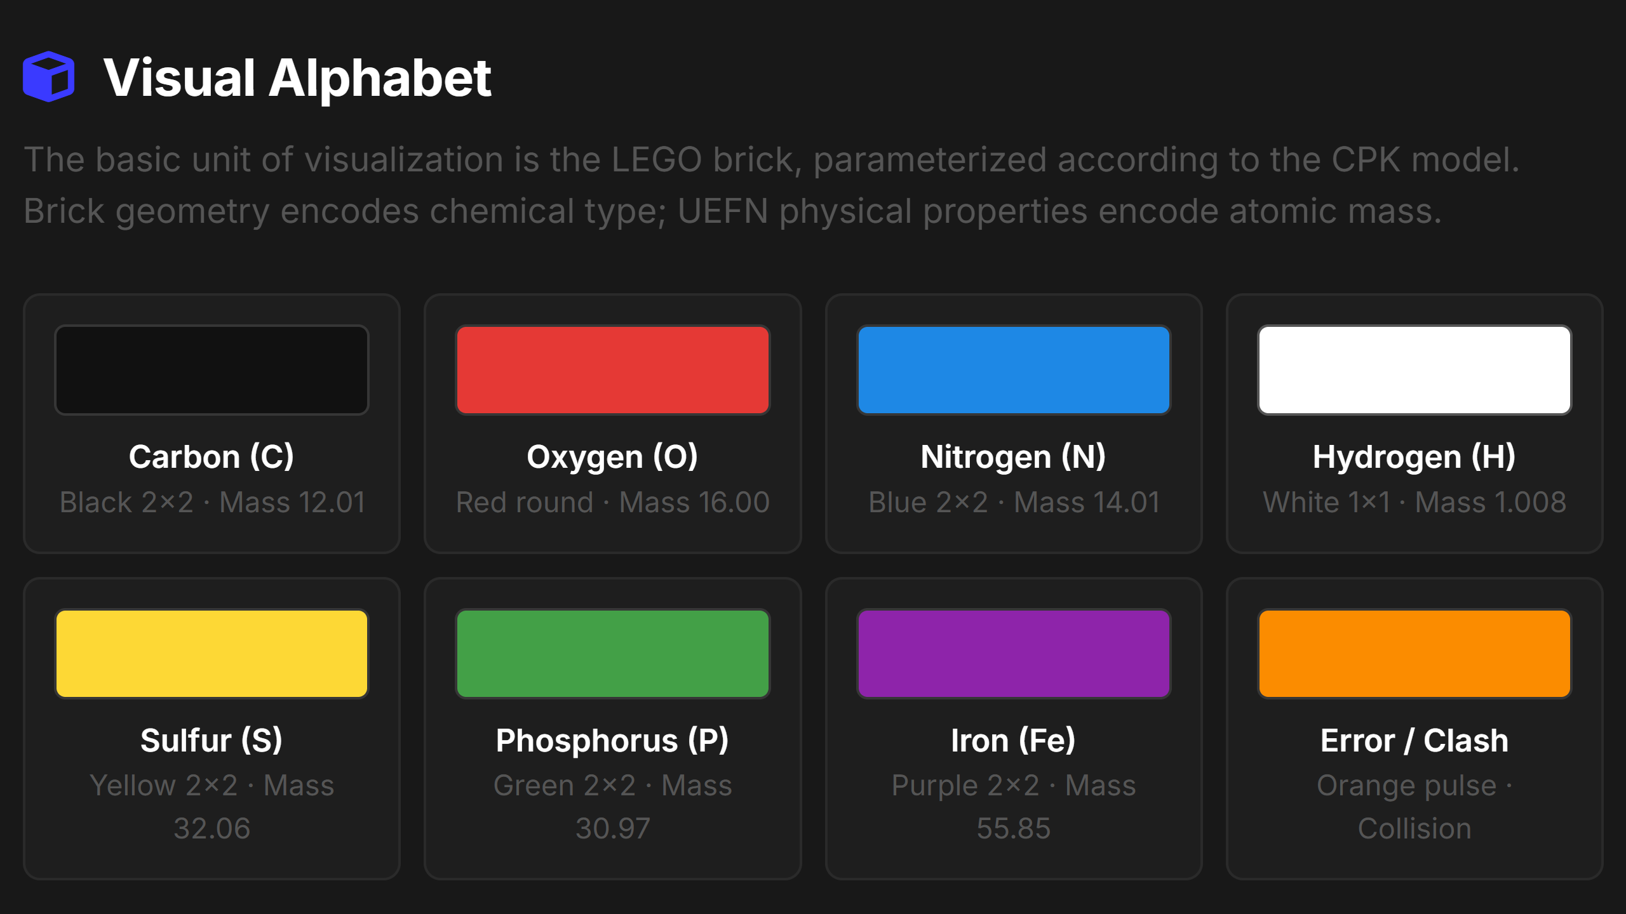Select the blue Nitrogen color swatch
This screenshot has width=1626, height=914.
[1014, 370]
